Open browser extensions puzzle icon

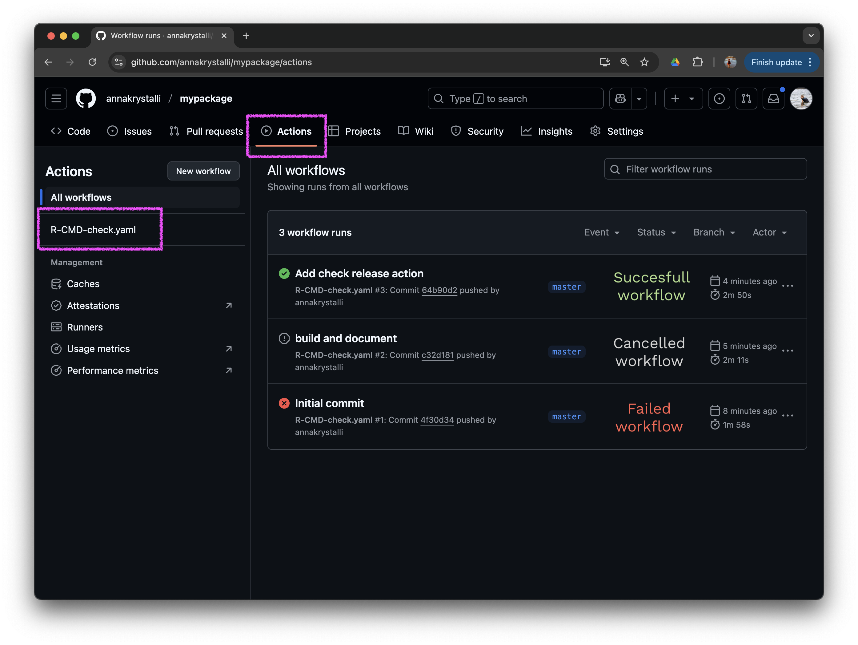[x=697, y=62]
